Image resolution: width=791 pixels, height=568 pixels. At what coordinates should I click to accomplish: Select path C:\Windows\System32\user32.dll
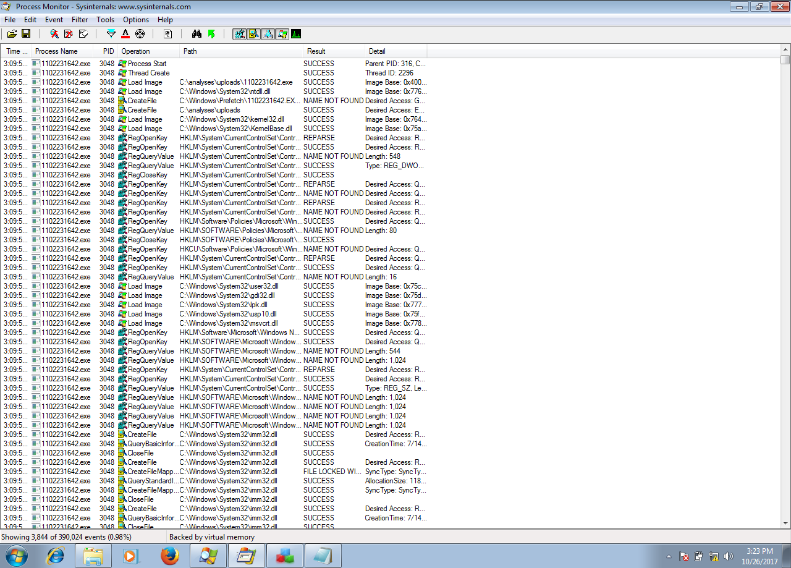229,286
